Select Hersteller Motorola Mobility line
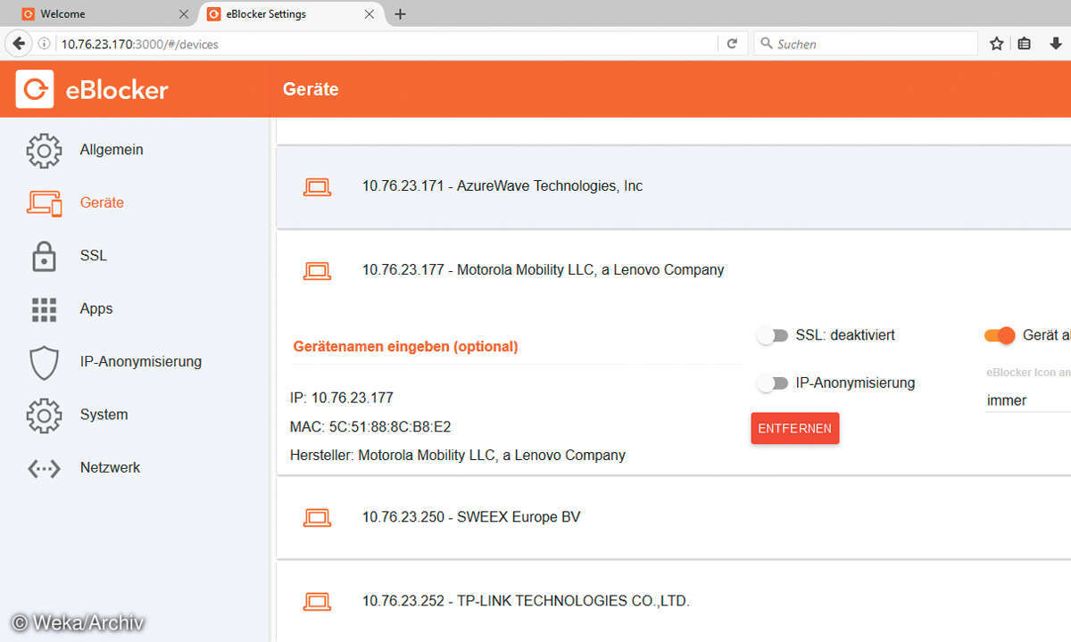Image resolution: width=1071 pixels, height=642 pixels. coord(458,456)
